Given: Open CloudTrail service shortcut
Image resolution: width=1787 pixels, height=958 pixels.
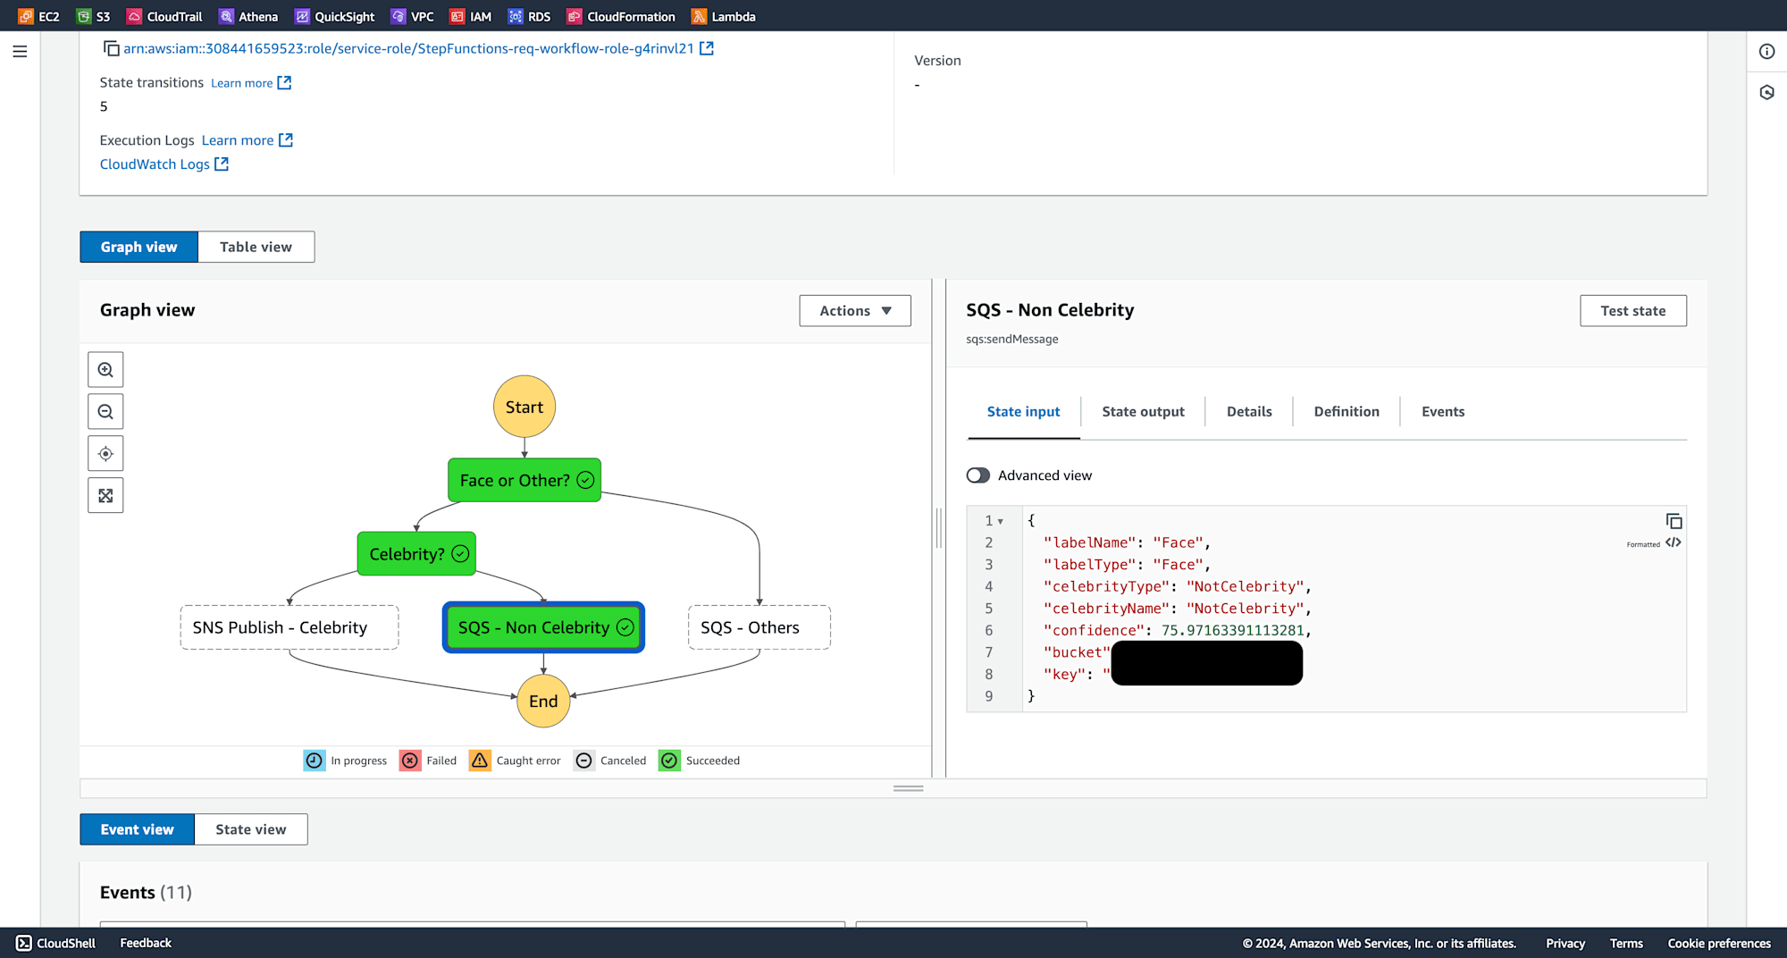Looking at the screenshot, I should [164, 16].
